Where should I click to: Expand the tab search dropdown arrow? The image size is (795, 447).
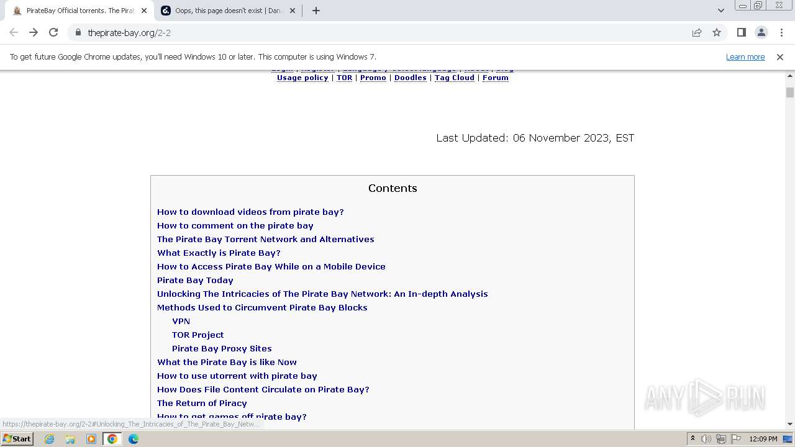click(x=720, y=11)
